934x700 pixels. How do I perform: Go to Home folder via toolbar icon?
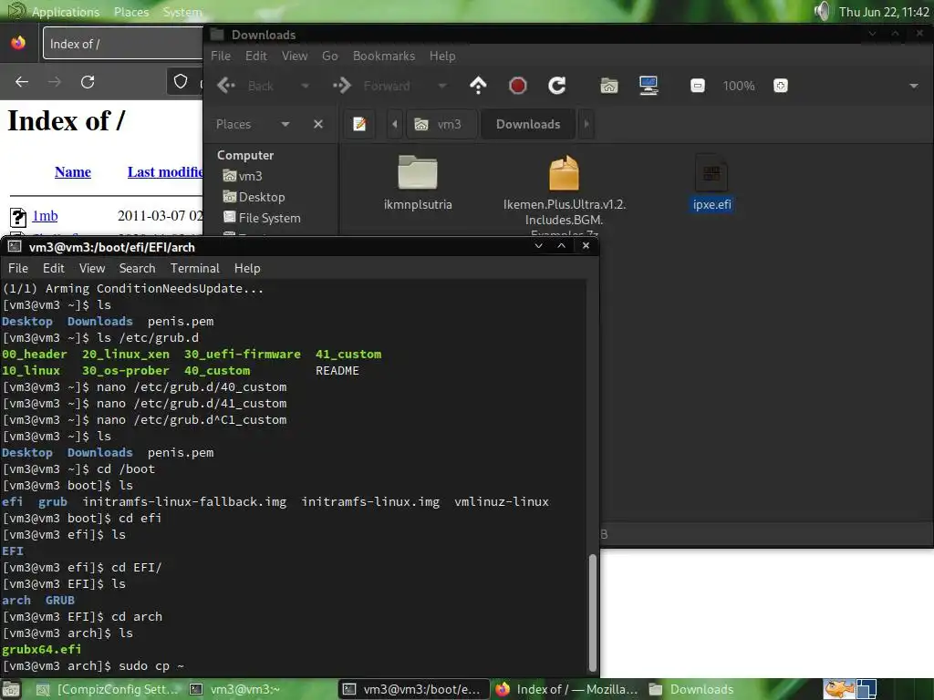[608, 86]
